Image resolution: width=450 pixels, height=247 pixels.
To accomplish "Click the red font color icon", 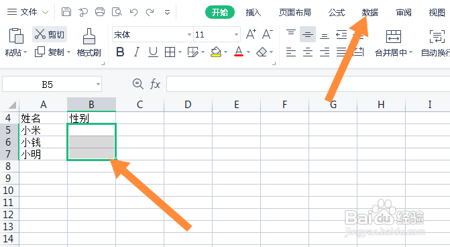I will pos(239,52).
